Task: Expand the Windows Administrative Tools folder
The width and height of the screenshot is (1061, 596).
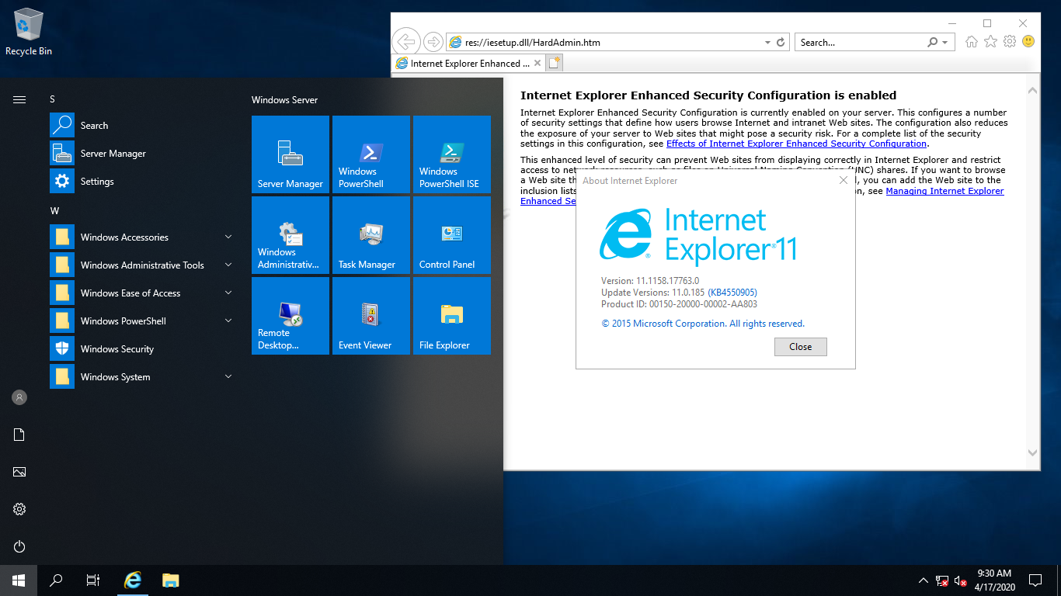Action: (x=144, y=265)
